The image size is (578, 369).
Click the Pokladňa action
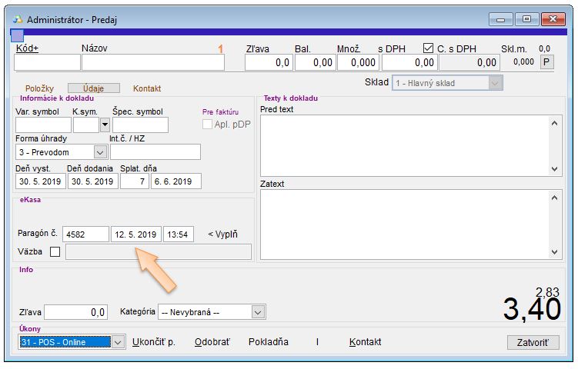pos(268,342)
